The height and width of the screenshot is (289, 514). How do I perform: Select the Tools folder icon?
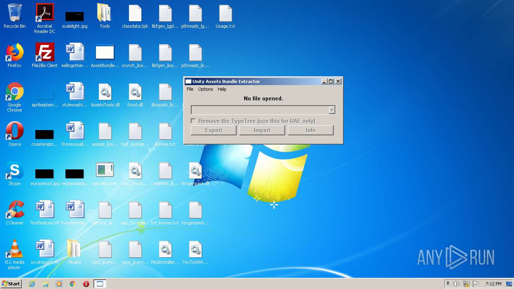[105, 16]
